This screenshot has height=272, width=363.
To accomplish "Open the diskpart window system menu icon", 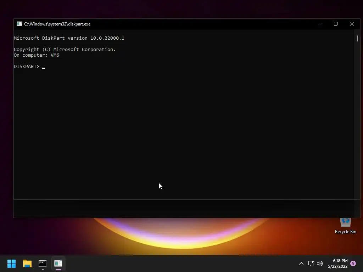I will tap(19, 24).
